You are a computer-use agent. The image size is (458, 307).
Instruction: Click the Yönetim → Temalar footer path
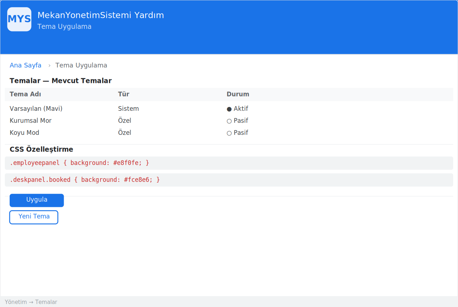pos(31,302)
